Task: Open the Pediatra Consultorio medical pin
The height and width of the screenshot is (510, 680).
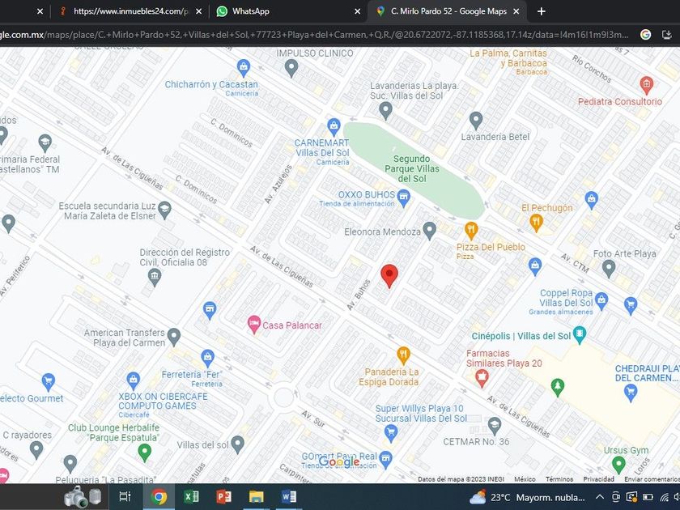Action: click(646, 85)
